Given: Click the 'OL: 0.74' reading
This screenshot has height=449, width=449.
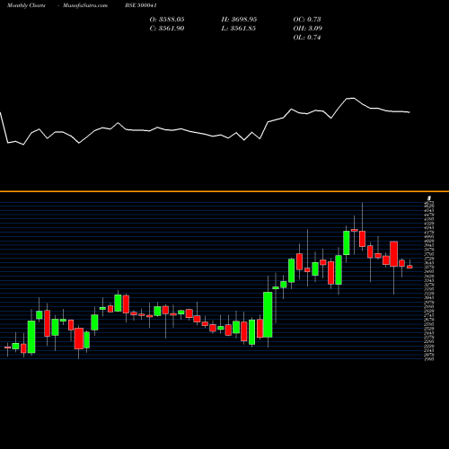Looking at the screenshot, I should (x=307, y=38).
